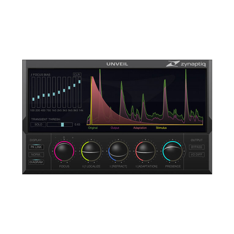The image size is (234, 234).
Task: Click the FOCUS BIAS heading
Action: (x=41, y=74)
